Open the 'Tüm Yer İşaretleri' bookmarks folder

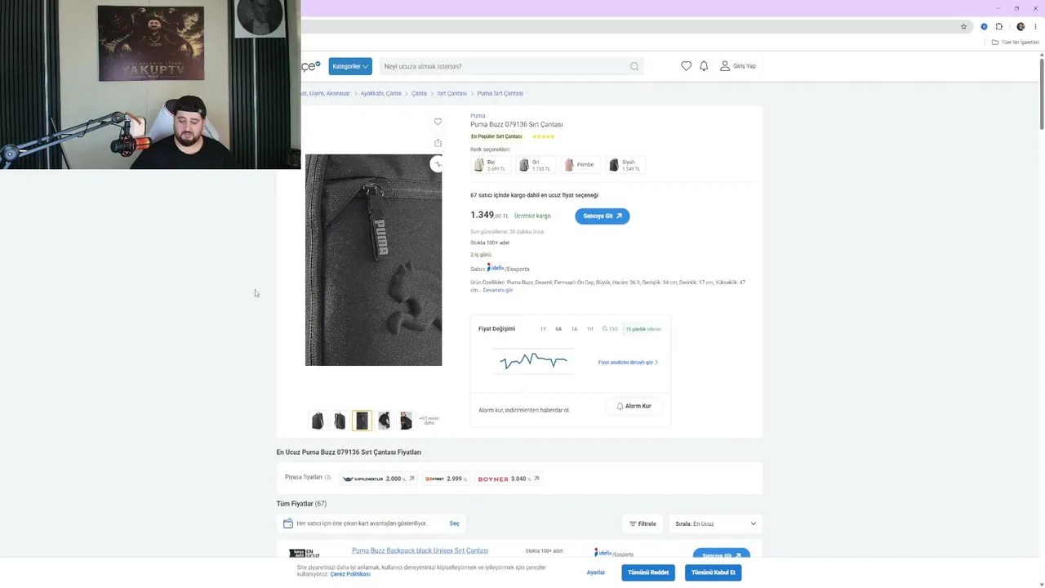pyautogui.click(x=1016, y=42)
